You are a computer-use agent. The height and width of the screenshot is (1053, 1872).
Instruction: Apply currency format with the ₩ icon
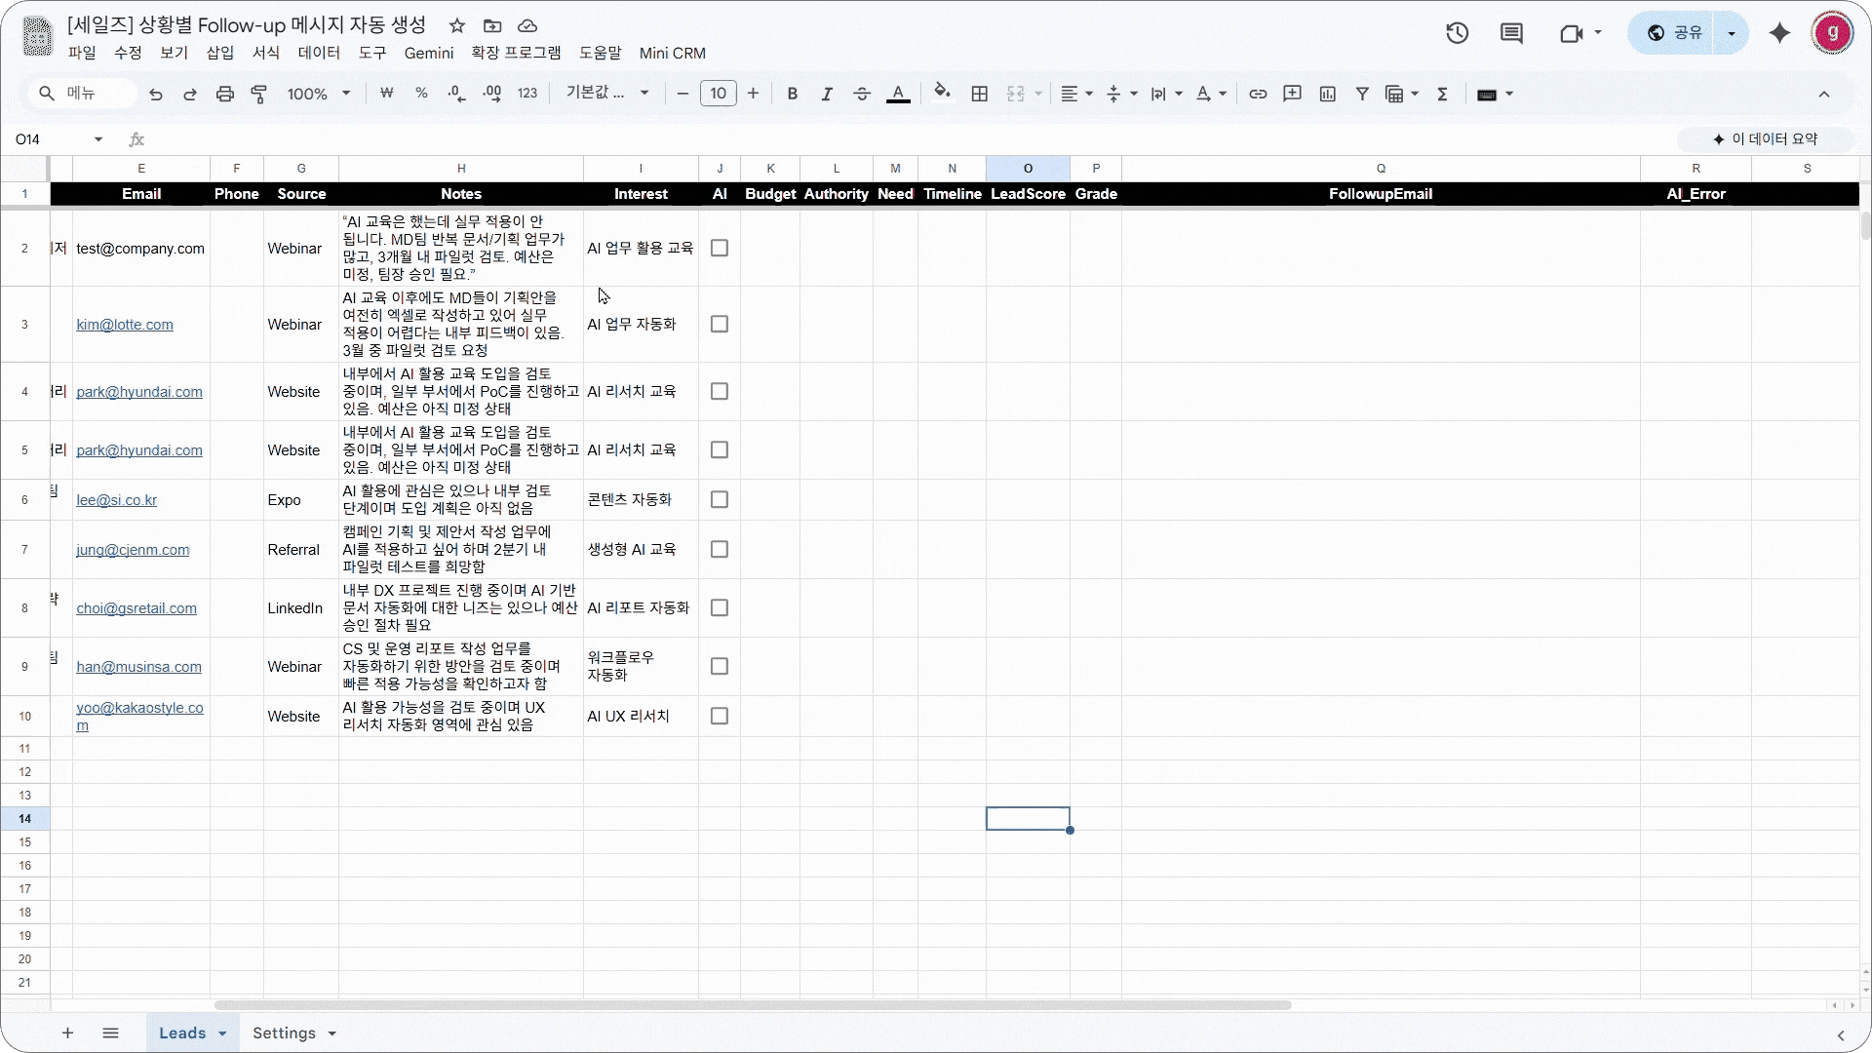[x=387, y=94]
